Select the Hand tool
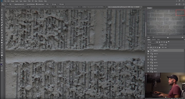185x99 pixels. (2, 55)
